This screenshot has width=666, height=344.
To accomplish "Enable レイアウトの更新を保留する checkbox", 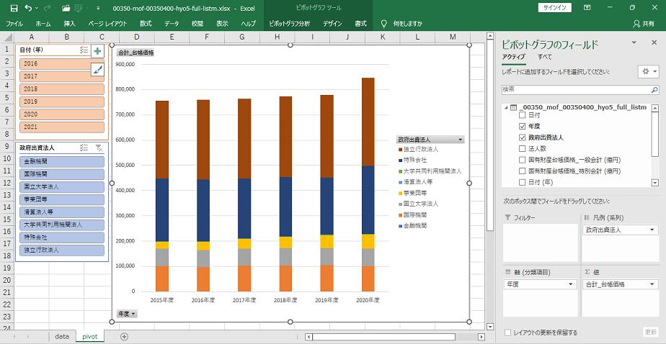I will pos(508,332).
